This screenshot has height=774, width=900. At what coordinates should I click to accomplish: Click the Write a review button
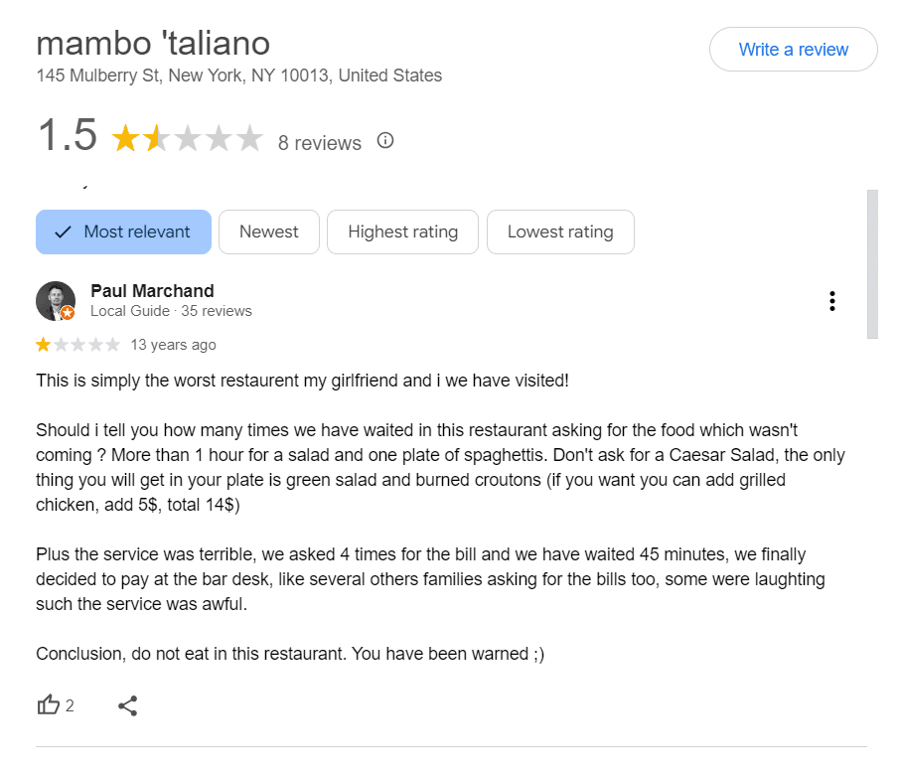793,50
